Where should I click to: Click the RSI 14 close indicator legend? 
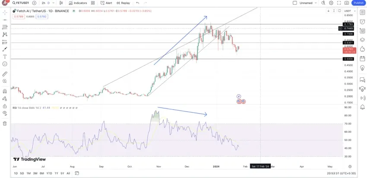[27, 108]
